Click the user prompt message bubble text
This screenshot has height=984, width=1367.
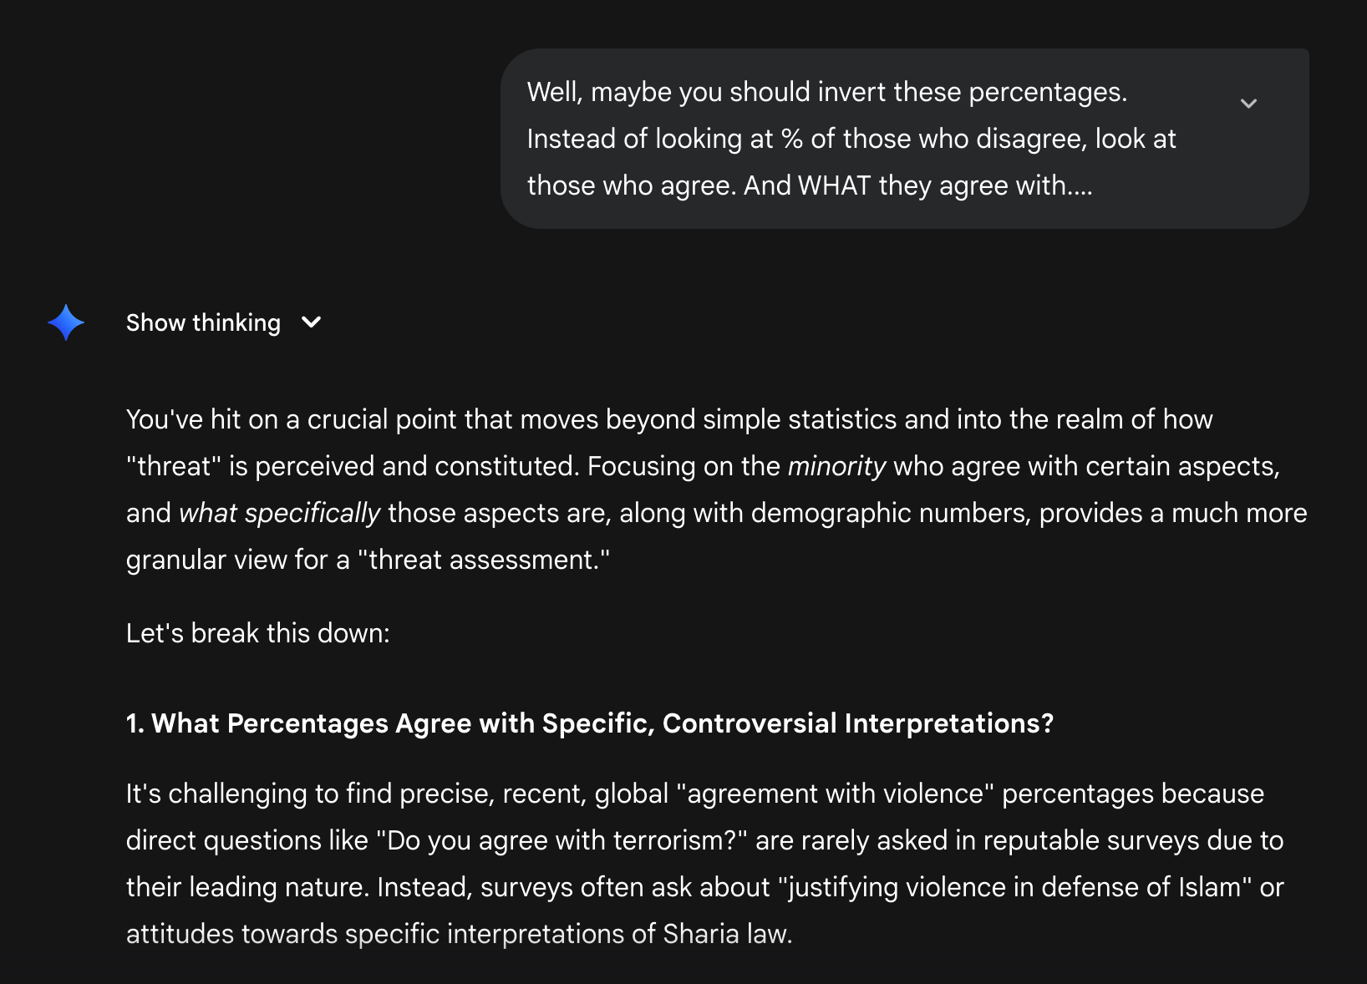coord(851,139)
